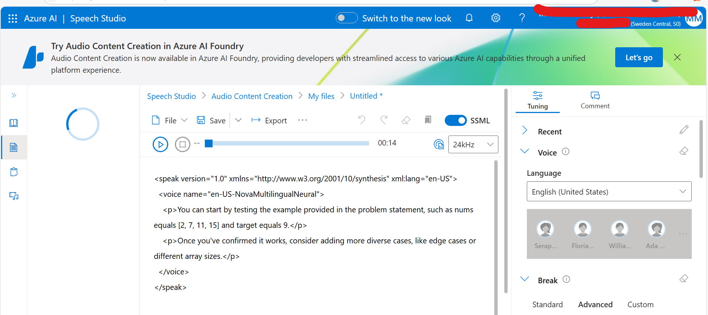
Task: Click the Save button
Action: (x=211, y=120)
